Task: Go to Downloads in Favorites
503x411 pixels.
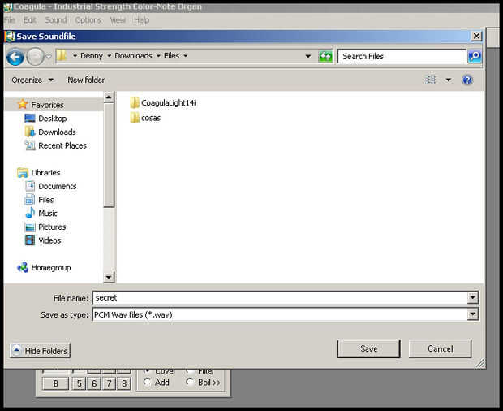Action: [50, 132]
